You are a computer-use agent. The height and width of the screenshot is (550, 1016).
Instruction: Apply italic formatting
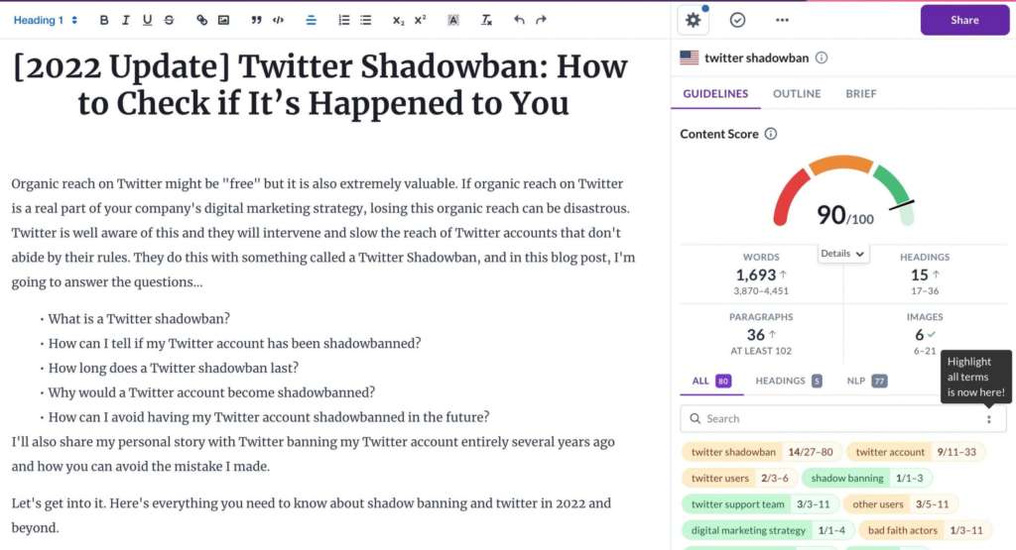tap(126, 20)
